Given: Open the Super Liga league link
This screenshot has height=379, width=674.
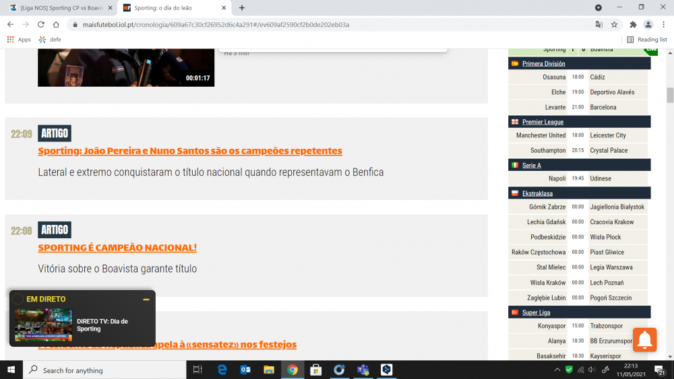Looking at the screenshot, I should tap(536, 312).
